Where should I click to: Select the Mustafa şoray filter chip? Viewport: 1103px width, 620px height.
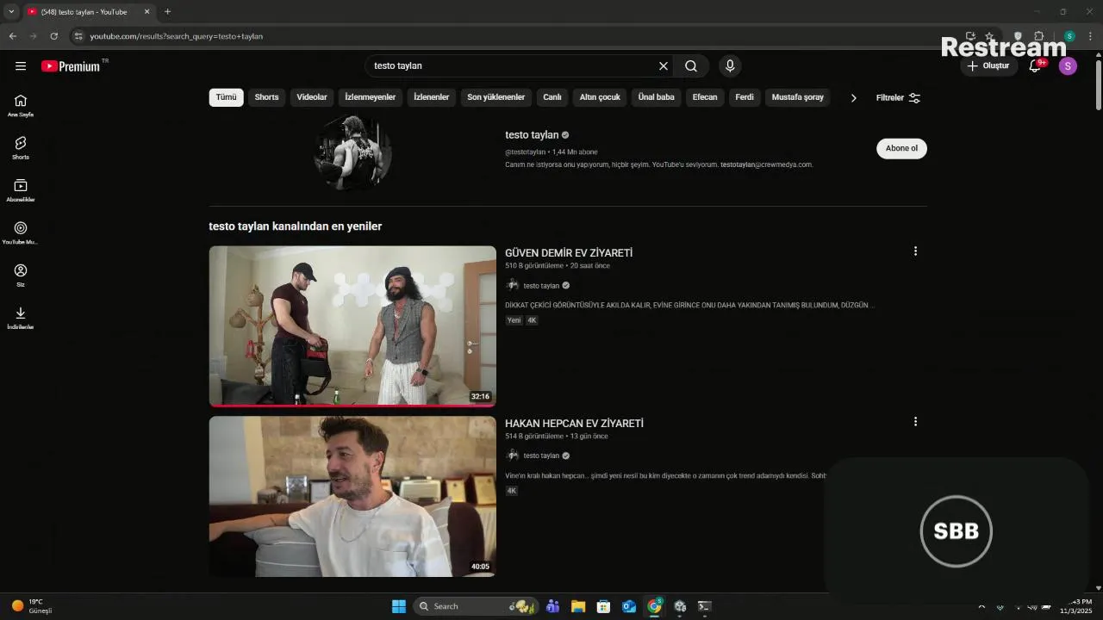click(x=797, y=97)
